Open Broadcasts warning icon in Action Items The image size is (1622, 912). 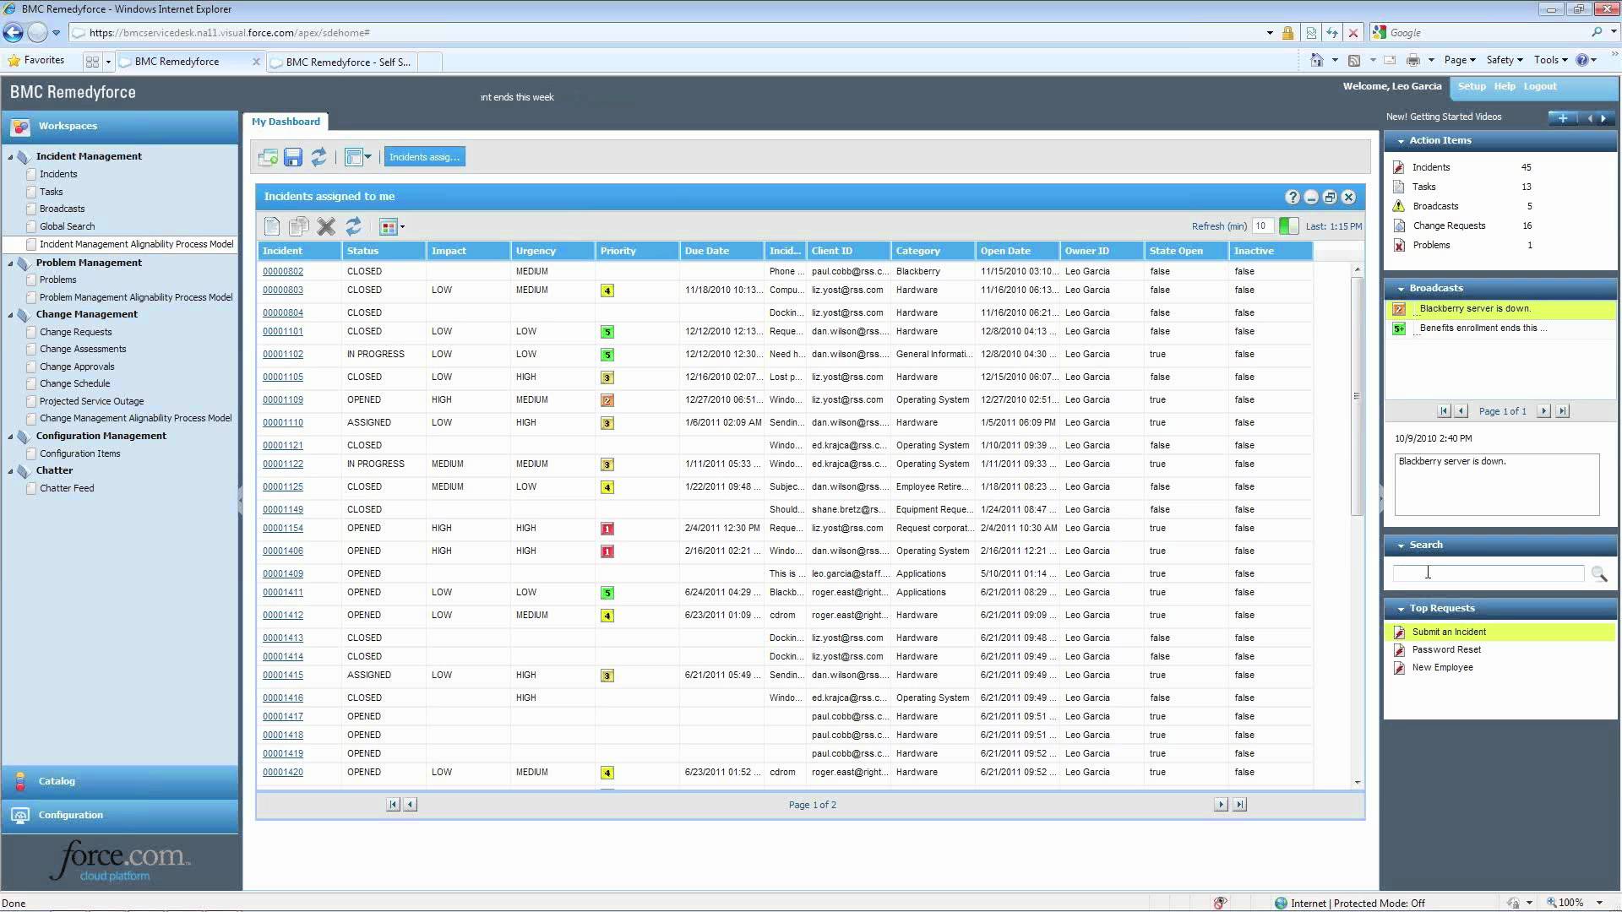click(x=1399, y=206)
